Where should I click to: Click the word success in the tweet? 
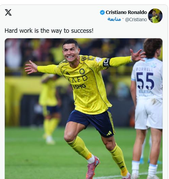(82, 31)
